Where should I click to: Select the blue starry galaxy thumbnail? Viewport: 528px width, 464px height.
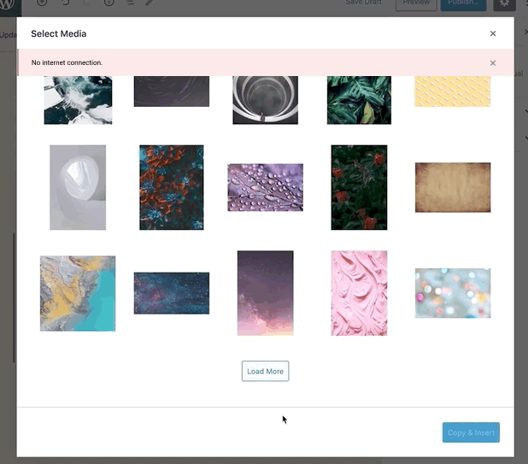172,293
